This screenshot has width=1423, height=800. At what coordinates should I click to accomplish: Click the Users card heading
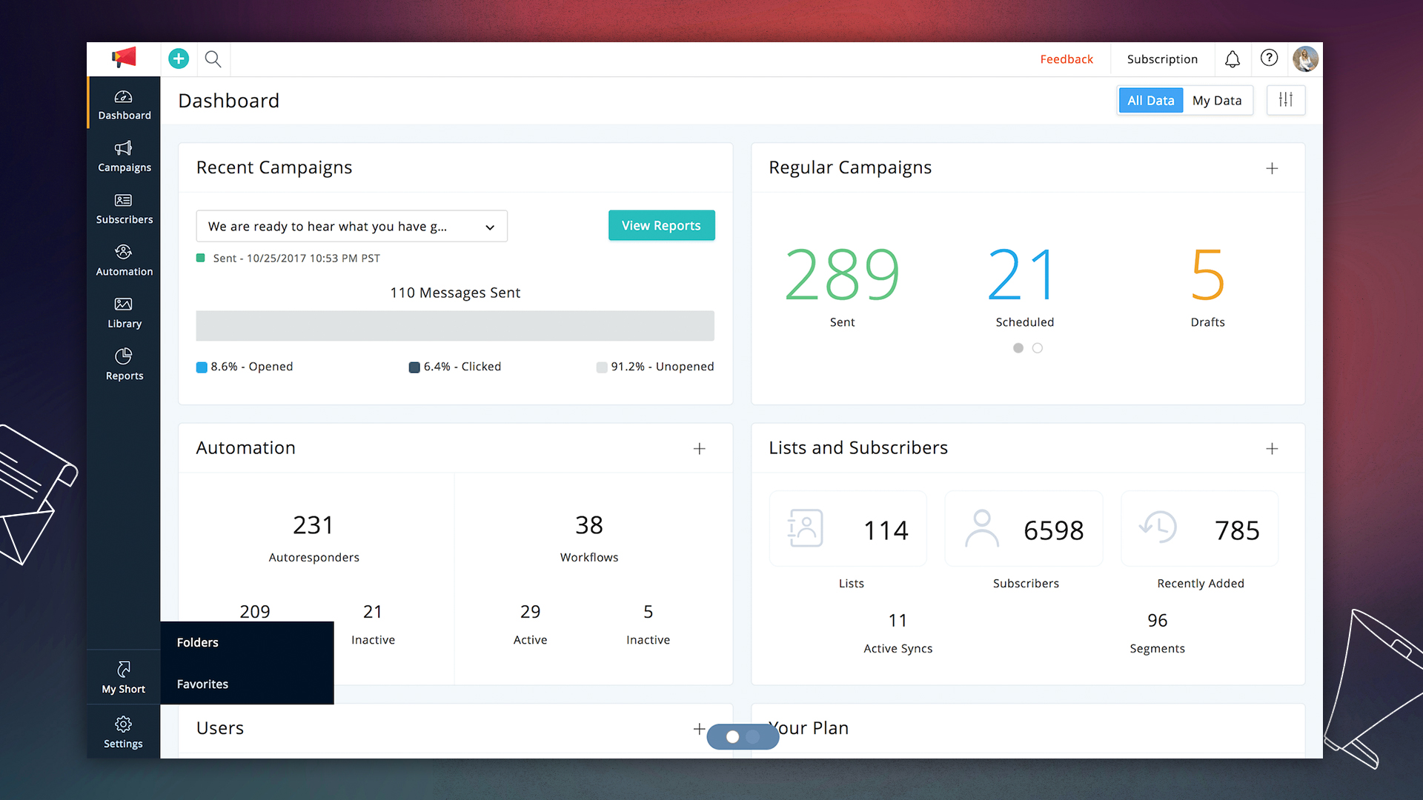click(x=220, y=728)
